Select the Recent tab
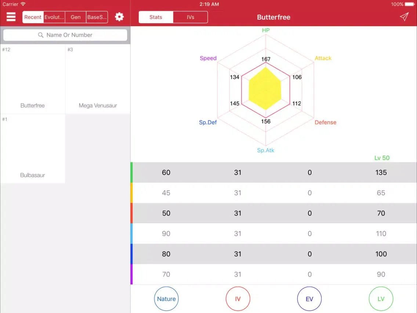This screenshot has width=417, height=313. point(33,17)
